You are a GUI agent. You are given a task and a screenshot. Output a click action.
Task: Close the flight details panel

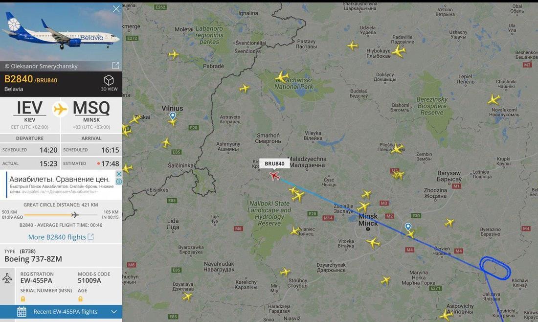[x=116, y=9]
